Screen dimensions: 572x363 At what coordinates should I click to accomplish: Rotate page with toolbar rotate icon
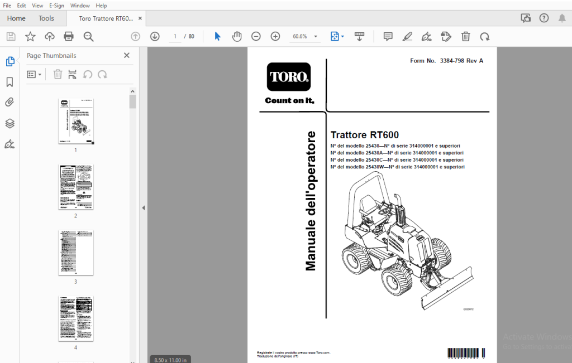(x=485, y=36)
